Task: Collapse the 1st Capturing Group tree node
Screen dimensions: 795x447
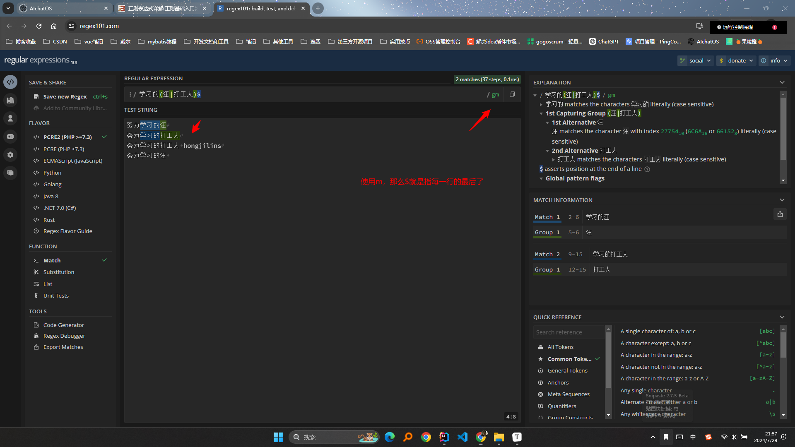Action: click(541, 113)
